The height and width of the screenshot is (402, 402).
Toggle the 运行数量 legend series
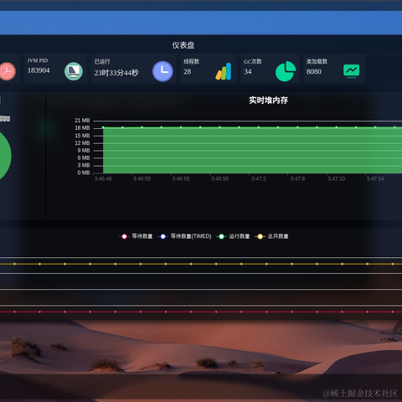[233, 236]
